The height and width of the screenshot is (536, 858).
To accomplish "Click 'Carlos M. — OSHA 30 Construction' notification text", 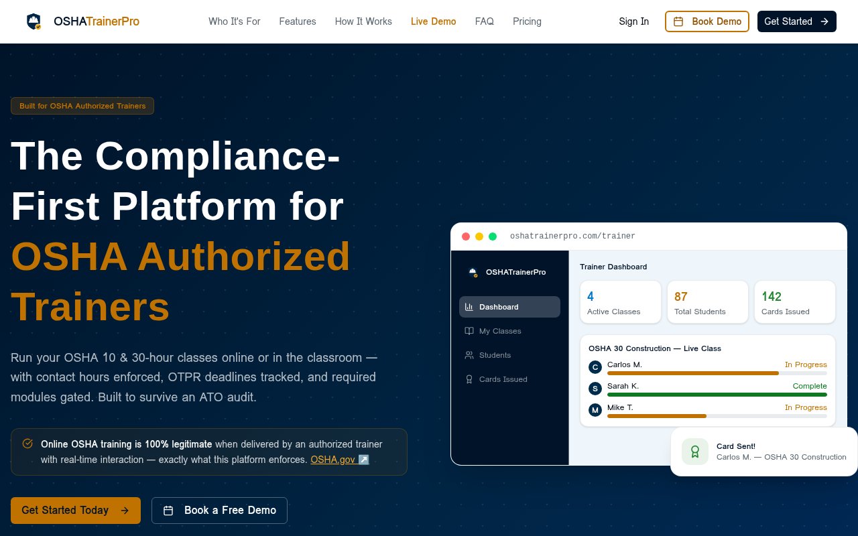I will pos(782,457).
